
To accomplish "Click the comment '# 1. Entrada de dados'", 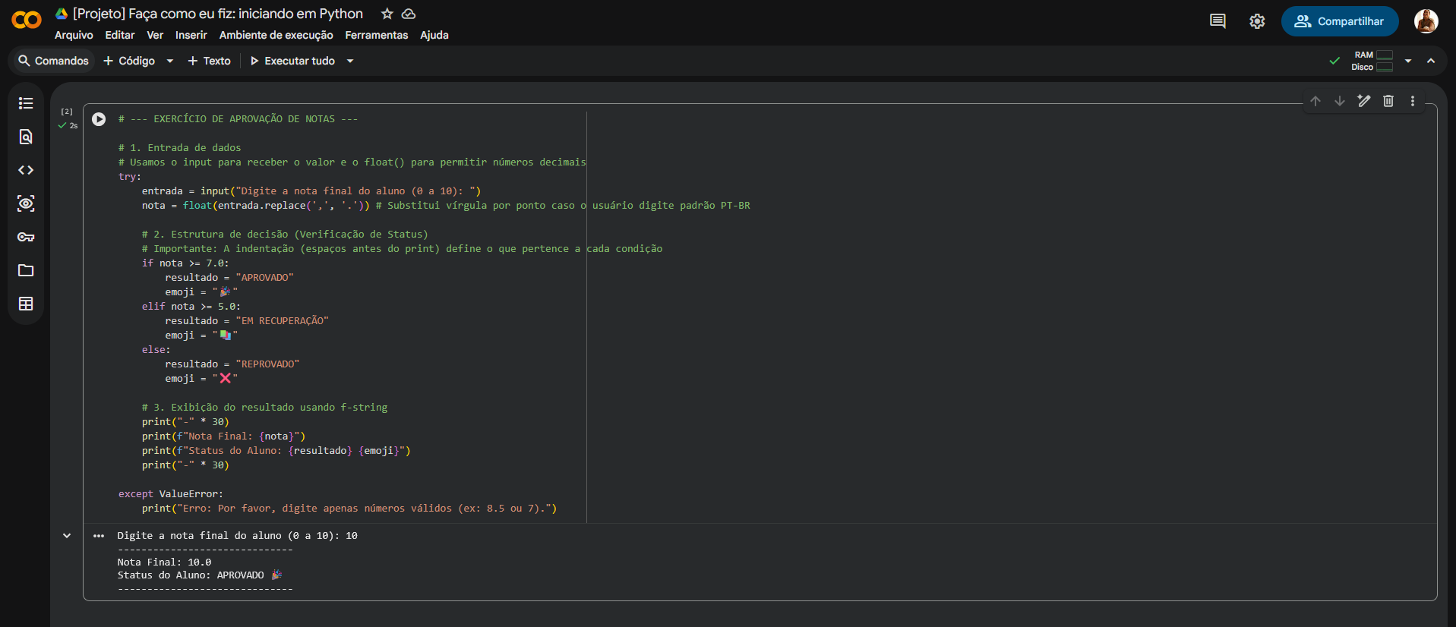I will (x=179, y=148).
